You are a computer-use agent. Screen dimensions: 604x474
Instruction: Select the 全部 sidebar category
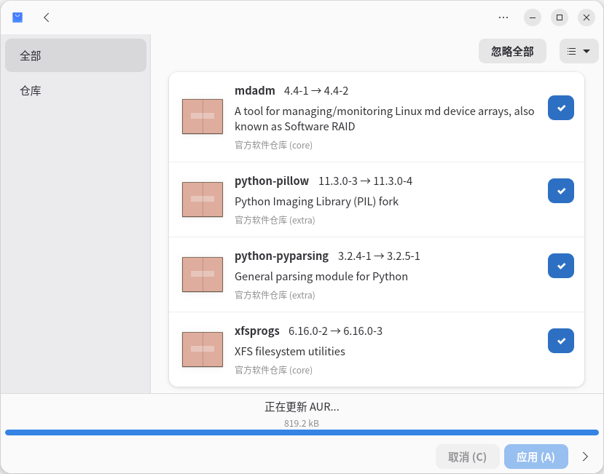tap(76, 55)
